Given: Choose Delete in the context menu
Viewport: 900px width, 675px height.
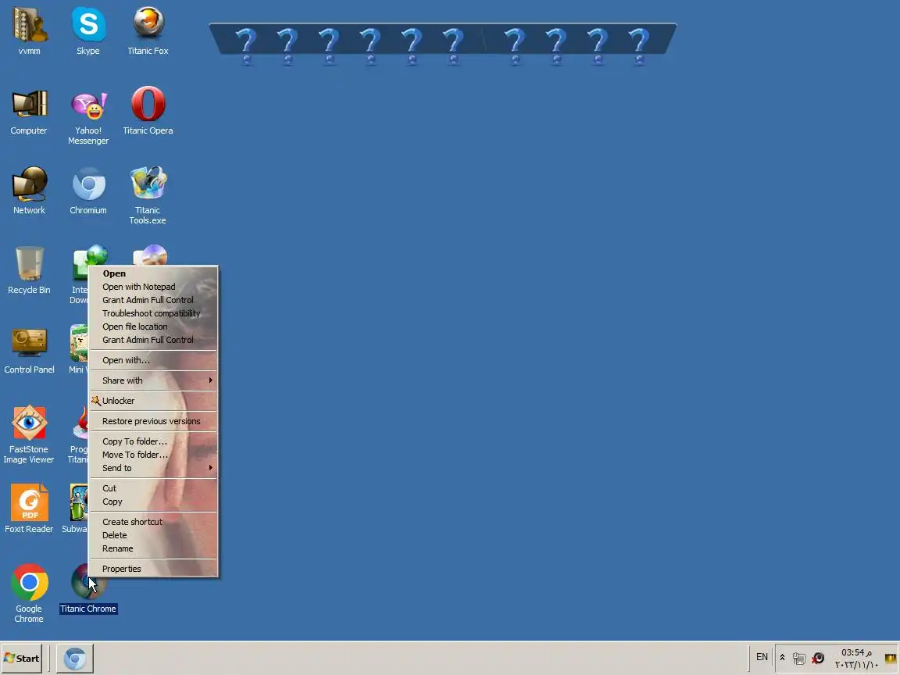Looking at the screenshot, I should pos(154,535).
